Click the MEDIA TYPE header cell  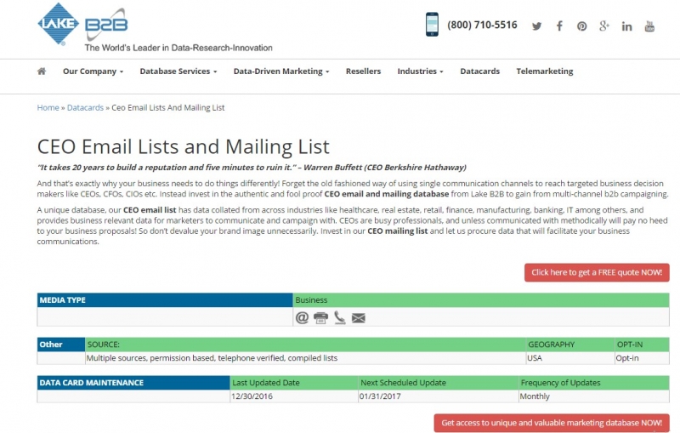pyautogui.click(x=165, y=300)
